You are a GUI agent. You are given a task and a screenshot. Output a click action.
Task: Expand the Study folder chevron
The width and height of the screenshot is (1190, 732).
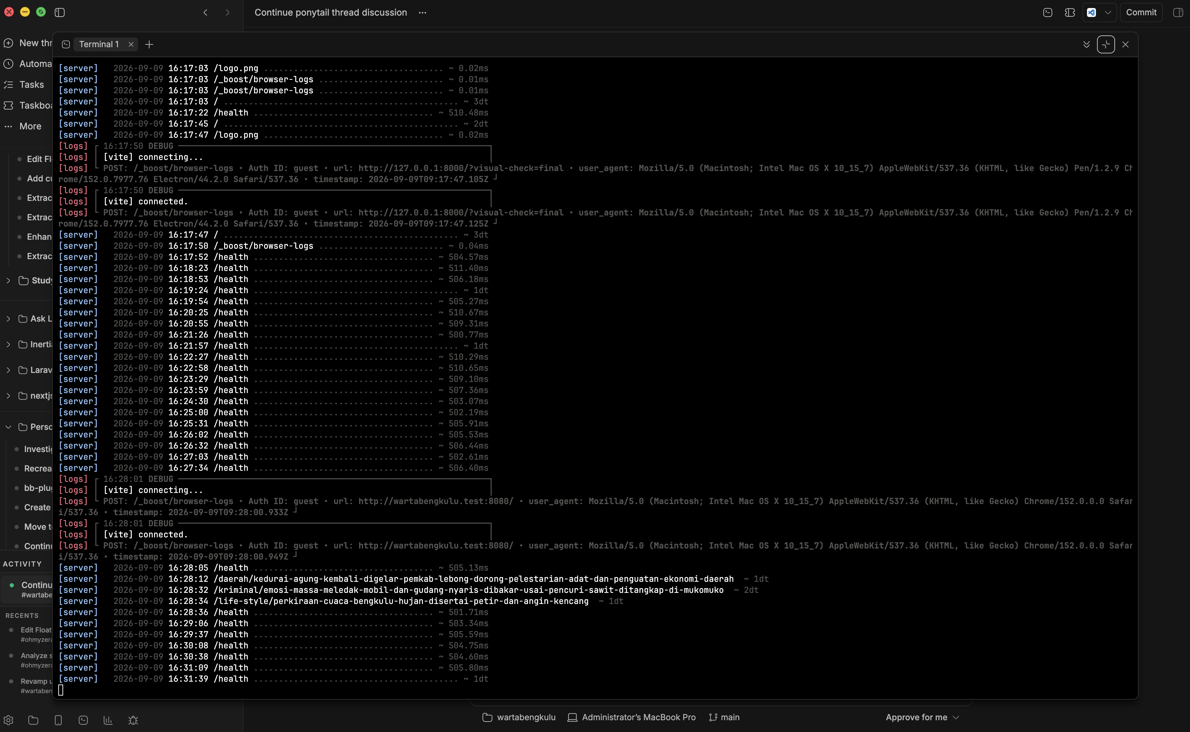(8, 281)
